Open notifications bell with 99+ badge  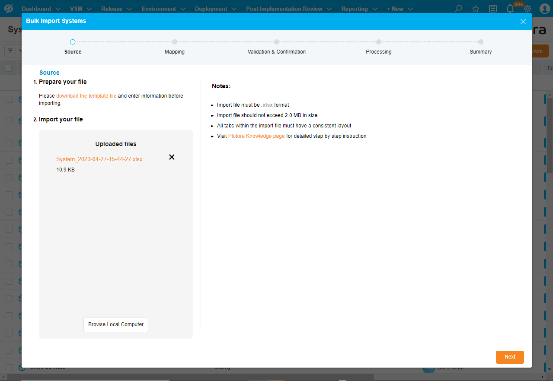pyautogui.click(x=511, y=9)
